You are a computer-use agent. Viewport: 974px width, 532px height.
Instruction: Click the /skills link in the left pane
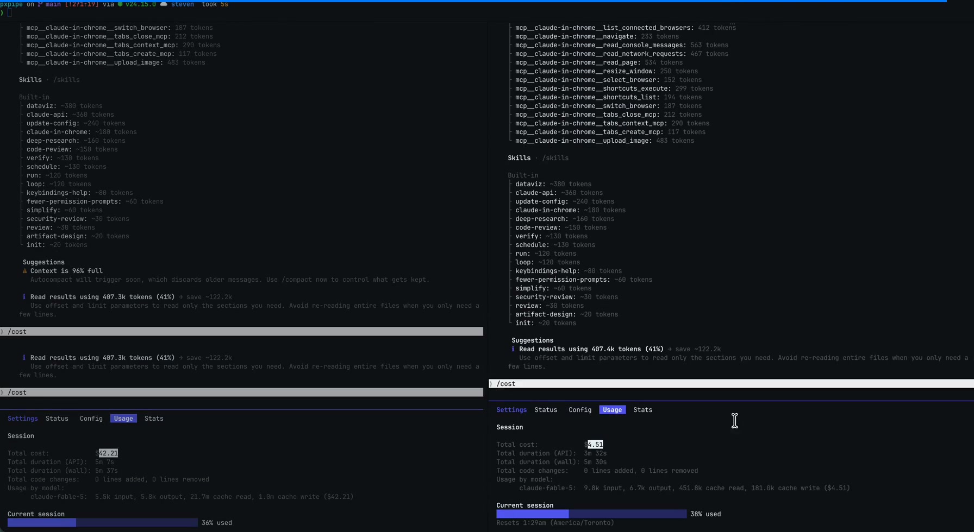tap(66, 80)
